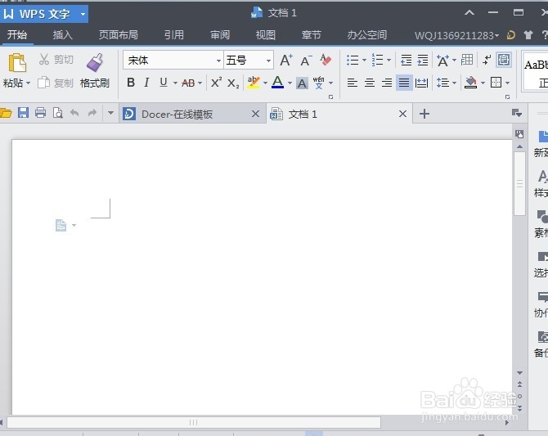Open the font name dropdown
The width and height of the screenshot is (548, 436).
(x=218, y=61)
